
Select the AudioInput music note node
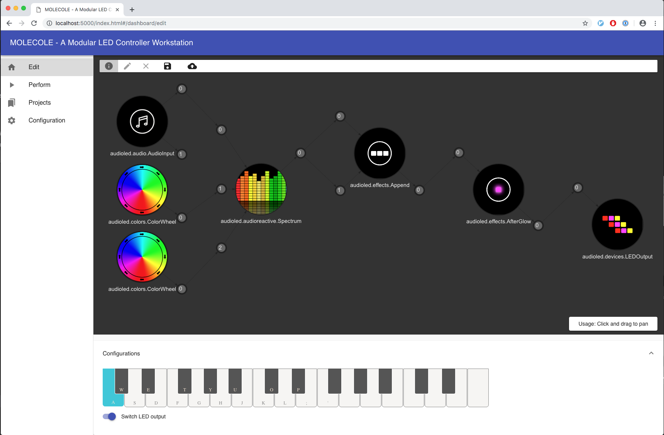tap(142, 122)
